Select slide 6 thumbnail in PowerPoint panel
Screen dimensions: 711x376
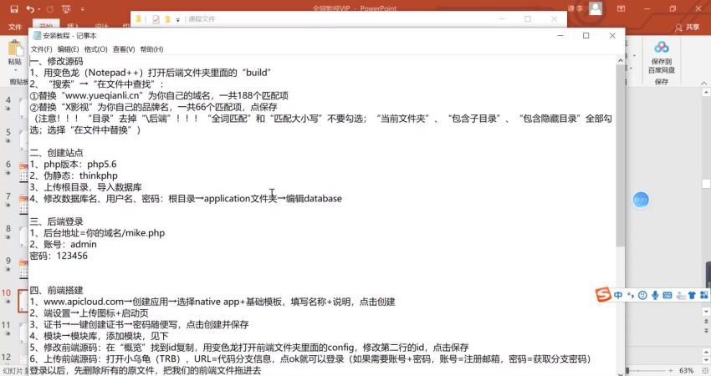point(23,171)
